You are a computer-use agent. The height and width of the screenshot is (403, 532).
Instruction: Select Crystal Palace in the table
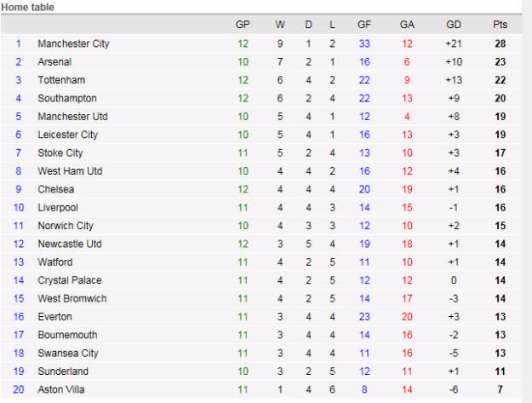pyautogui.click(x=70, y=280)
